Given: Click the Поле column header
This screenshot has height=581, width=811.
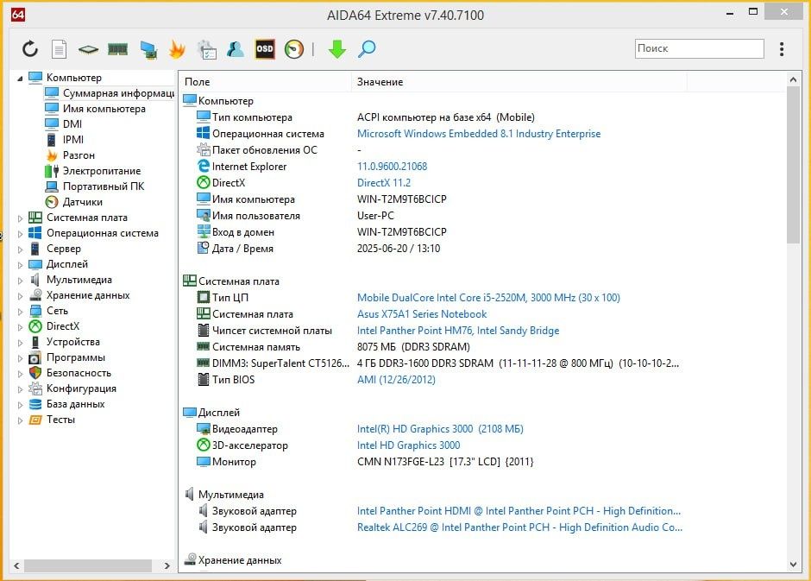Looking at the screenshot, I should (266, 82).
